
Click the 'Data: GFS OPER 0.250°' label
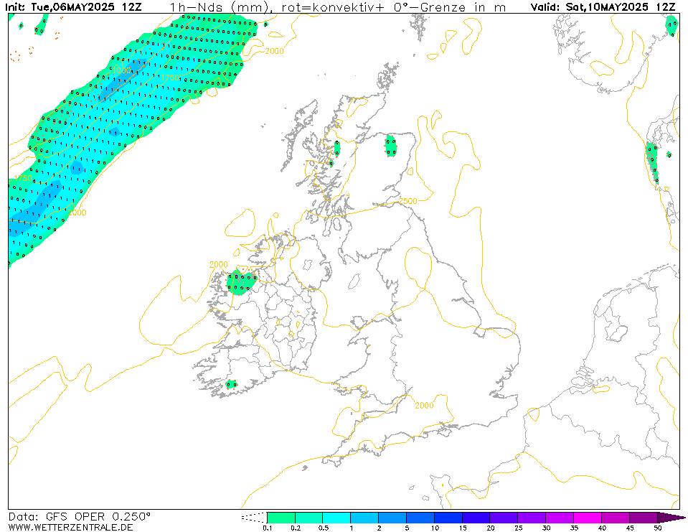click(x=80, y=517)
